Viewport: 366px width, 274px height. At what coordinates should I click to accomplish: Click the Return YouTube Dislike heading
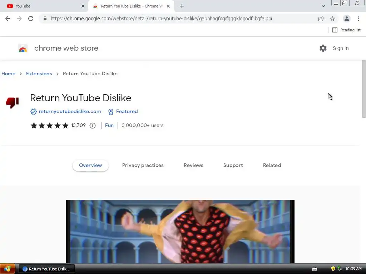(x=81, y=98)
